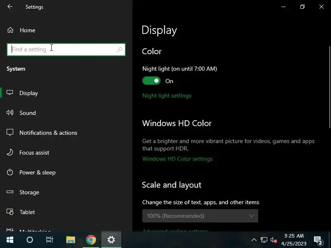Focus the Find a setting search box
Viewport: 331px width, 248px height.
[66, 50]
